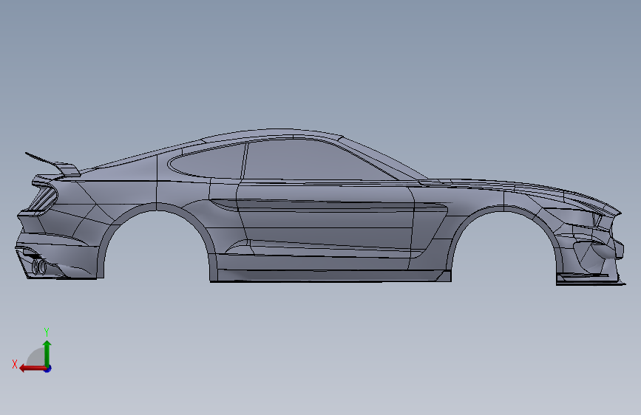Click the red X axis arrow of the triad
Screen dimensions: 641x415
32,368
